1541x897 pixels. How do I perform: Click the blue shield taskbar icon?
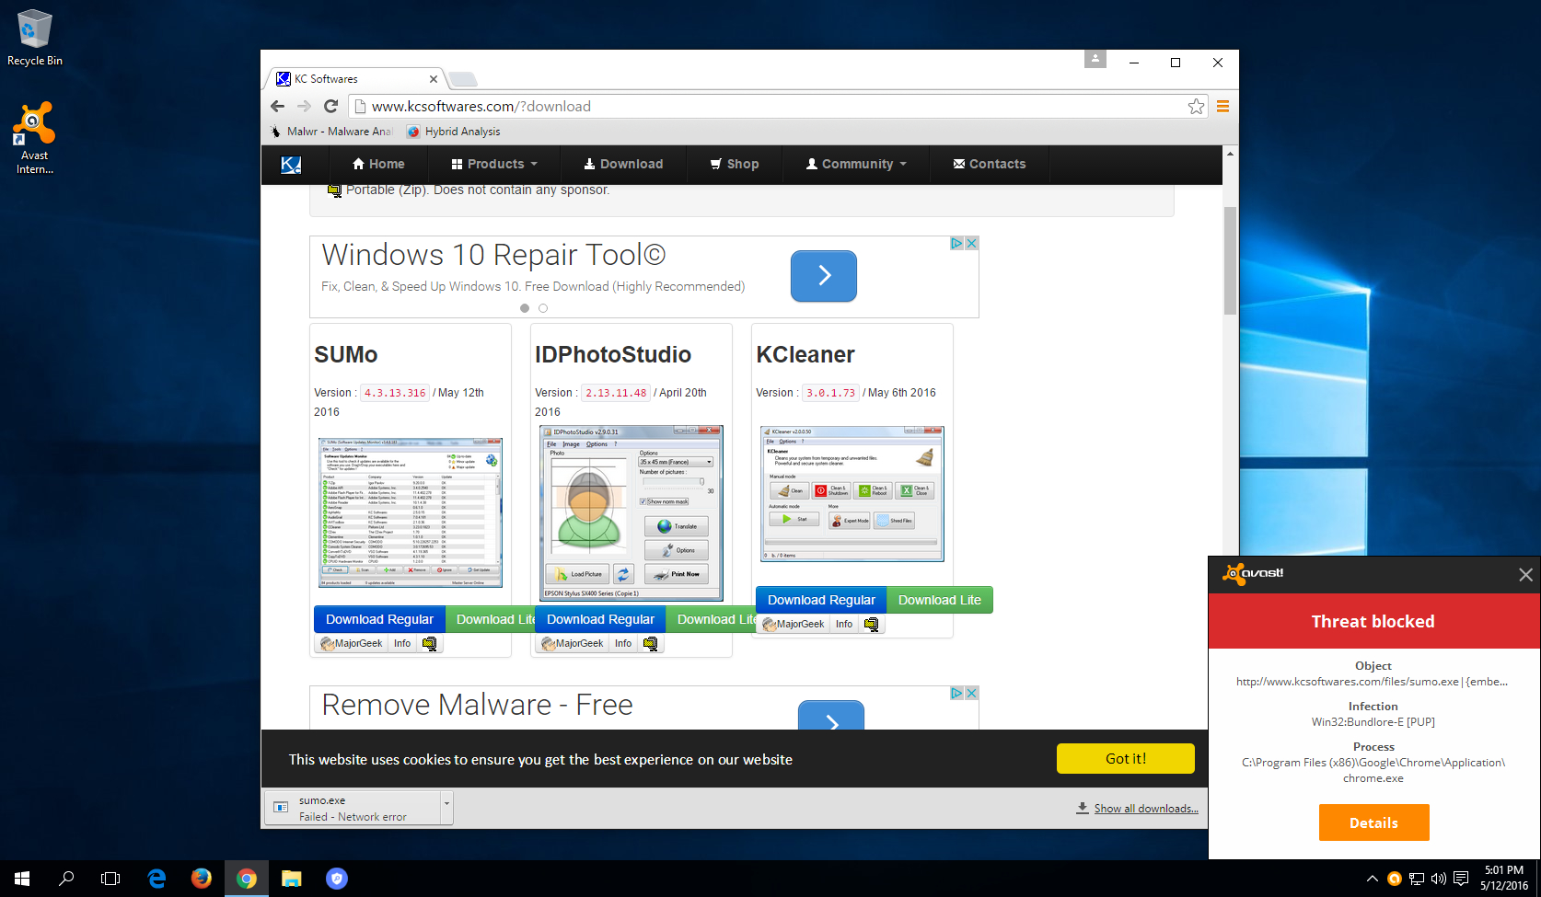click(x=337, y=879)
